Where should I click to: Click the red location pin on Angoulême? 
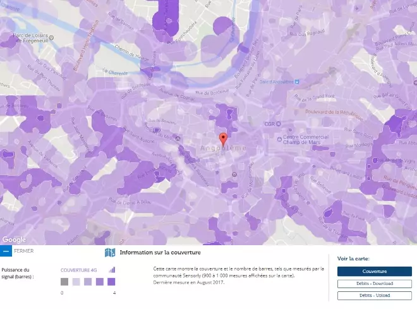(222, 139)
